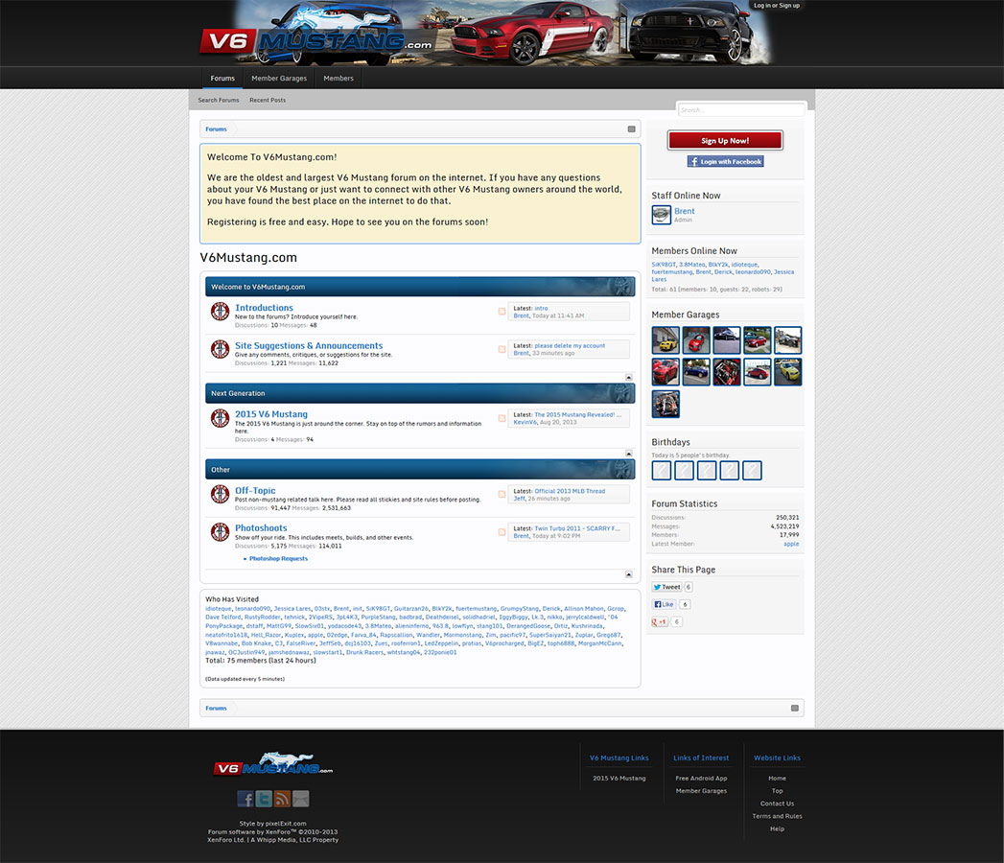
Task: Open the 2015 V6 Mustang forum title
Action: [x=270, y=414]
